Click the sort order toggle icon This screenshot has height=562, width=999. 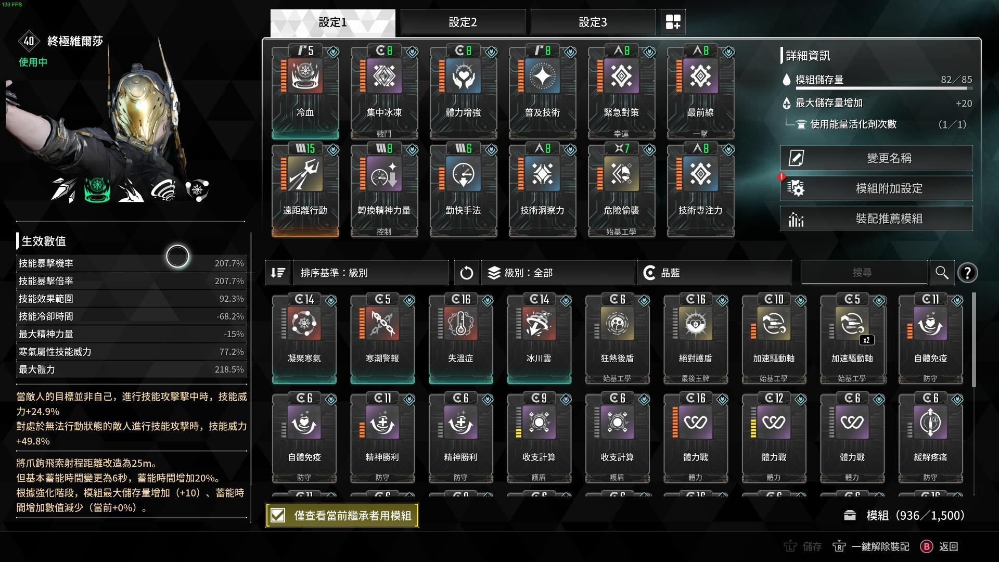click(x=278, y=273)
